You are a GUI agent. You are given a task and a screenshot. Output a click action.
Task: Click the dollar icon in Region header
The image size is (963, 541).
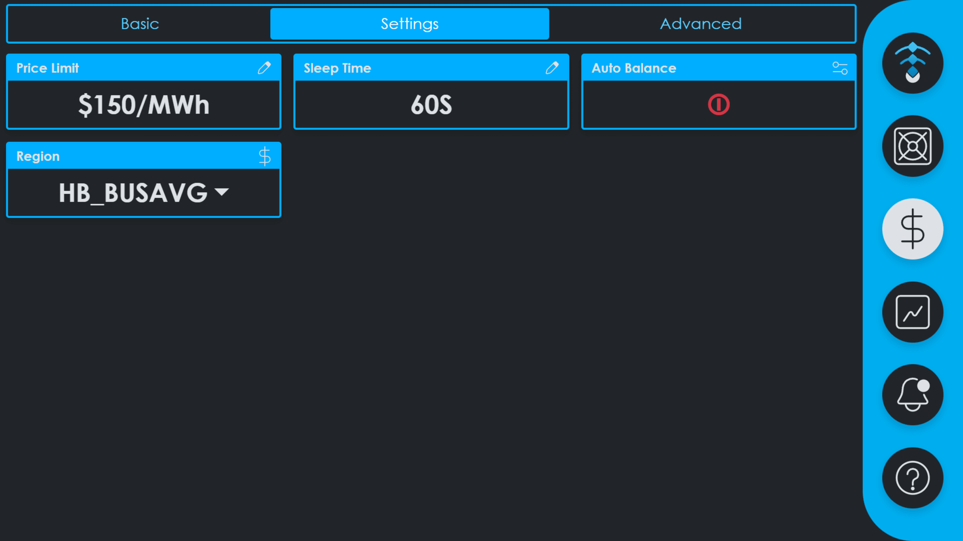coord(264,156)
